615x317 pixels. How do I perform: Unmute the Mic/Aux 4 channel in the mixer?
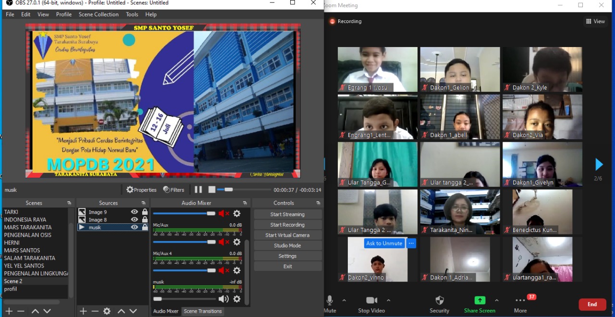click(x=224, y=270)
